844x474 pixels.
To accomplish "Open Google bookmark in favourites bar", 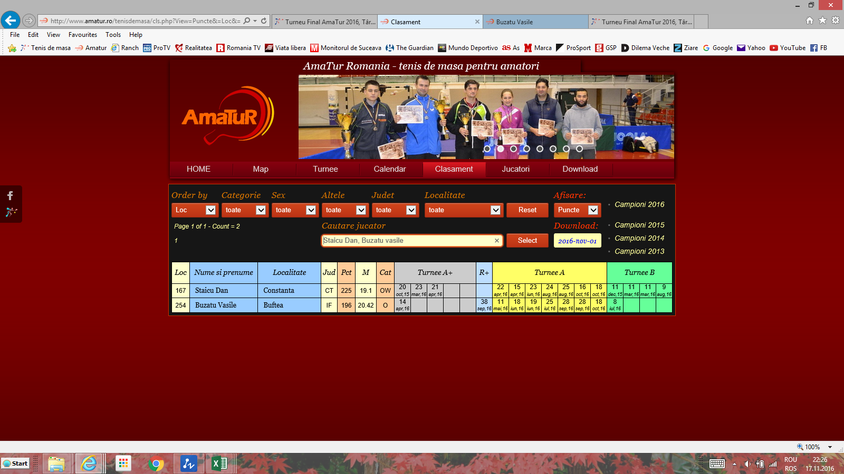I will point(717,48).
